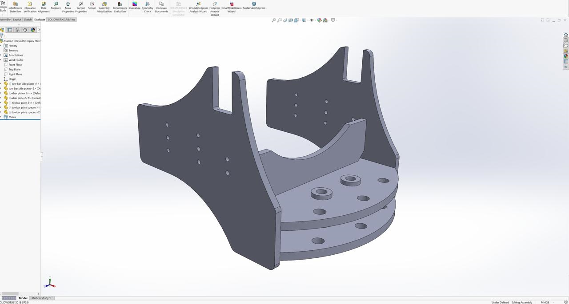
Task: Switch to the ConfigurationManager tab
Action: point(17,30)
